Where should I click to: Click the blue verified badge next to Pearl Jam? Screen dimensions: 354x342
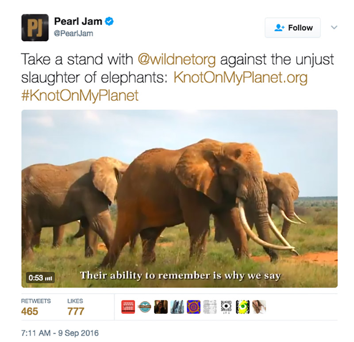click(109, 21)
